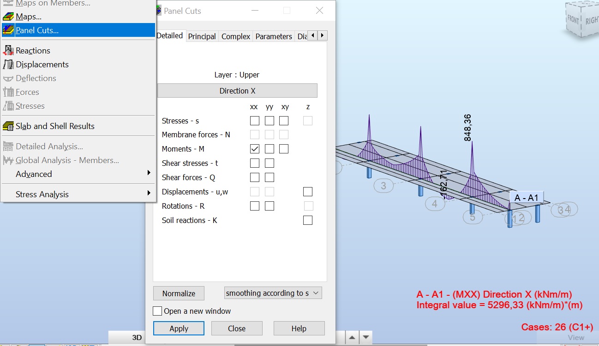Select the 3D view tab at the bottom
Viewport: 599px width, 346px height.
pyautogui.click(x=137, y=337)
